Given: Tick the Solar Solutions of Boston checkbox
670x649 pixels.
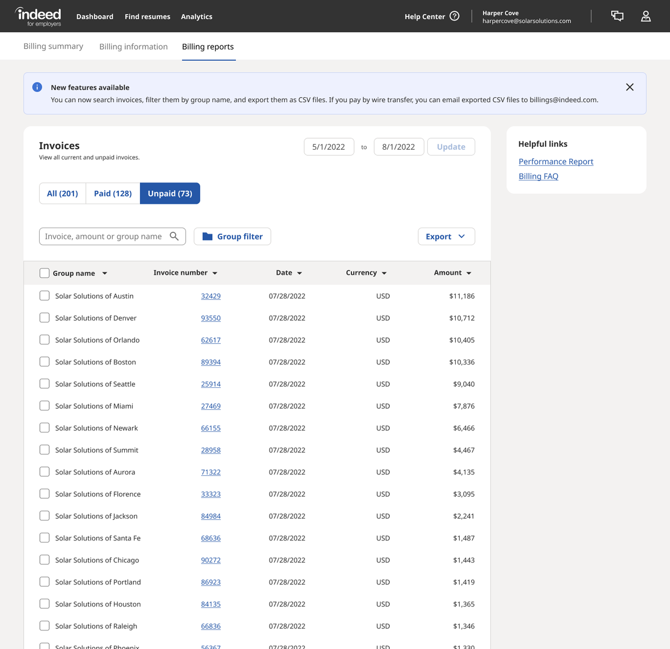Looking at the screenshot, I should [x=45, y=361].
